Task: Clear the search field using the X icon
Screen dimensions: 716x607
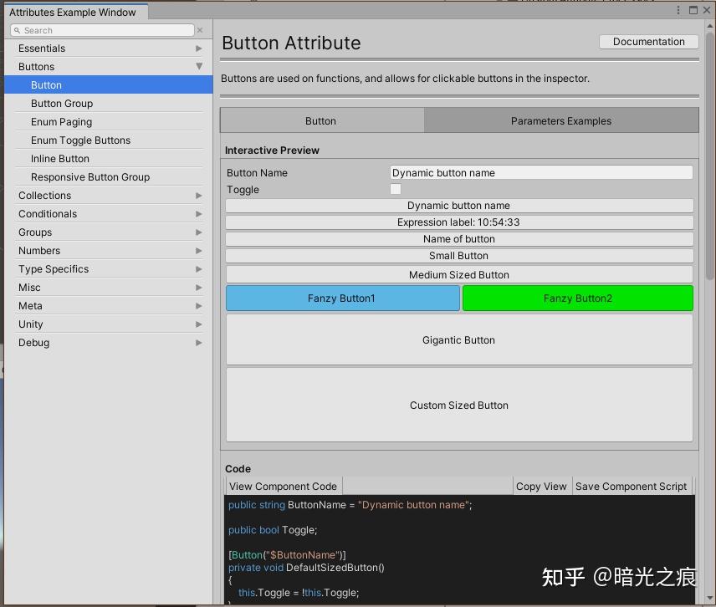Action: (200, 30)
